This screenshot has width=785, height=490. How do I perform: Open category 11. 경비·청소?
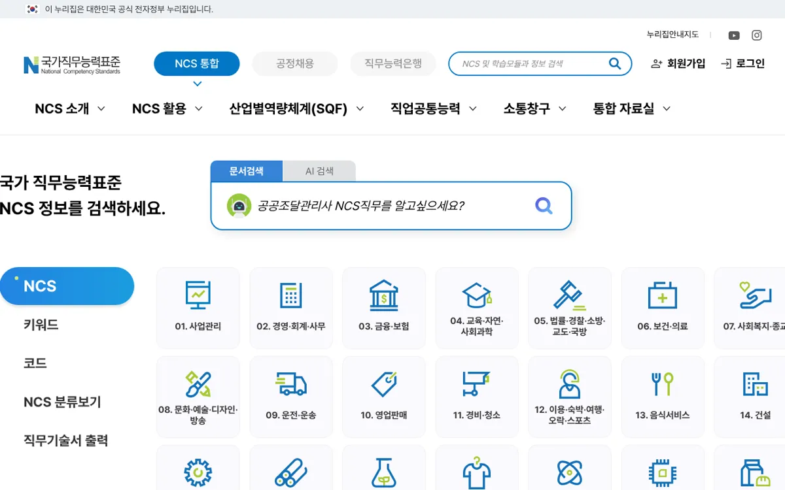pos(477,397)
